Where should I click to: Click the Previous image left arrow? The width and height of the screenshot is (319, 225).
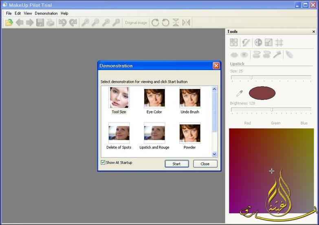click(20, 22)
